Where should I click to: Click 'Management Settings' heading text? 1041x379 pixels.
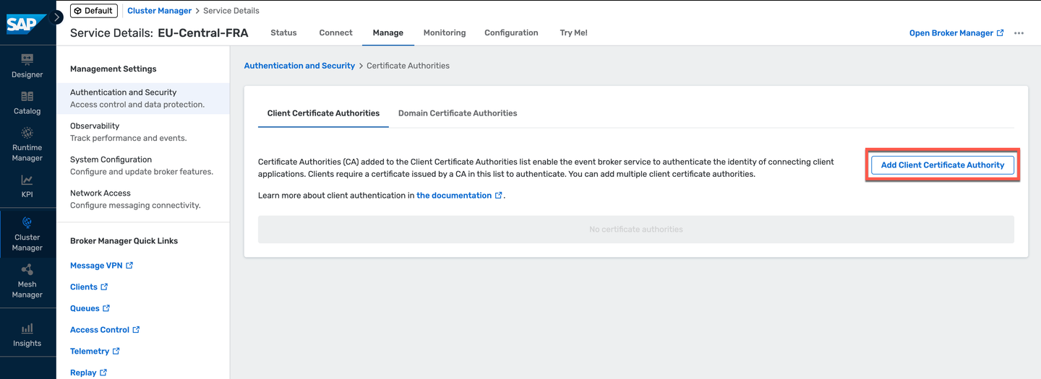[113, 69]
